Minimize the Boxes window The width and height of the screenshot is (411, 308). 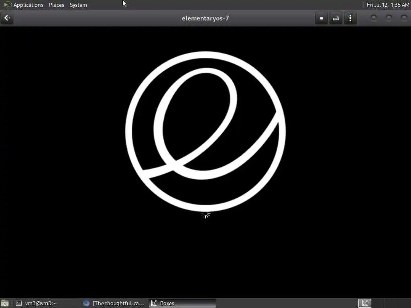click(x=374, y=18)
